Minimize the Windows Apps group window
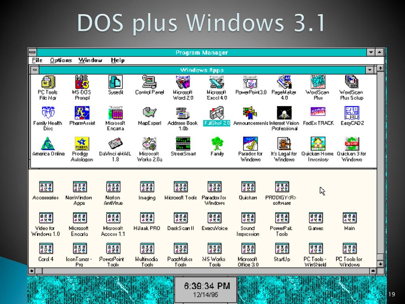This screenshot has height=304, width=405. [x=370, y=70]
